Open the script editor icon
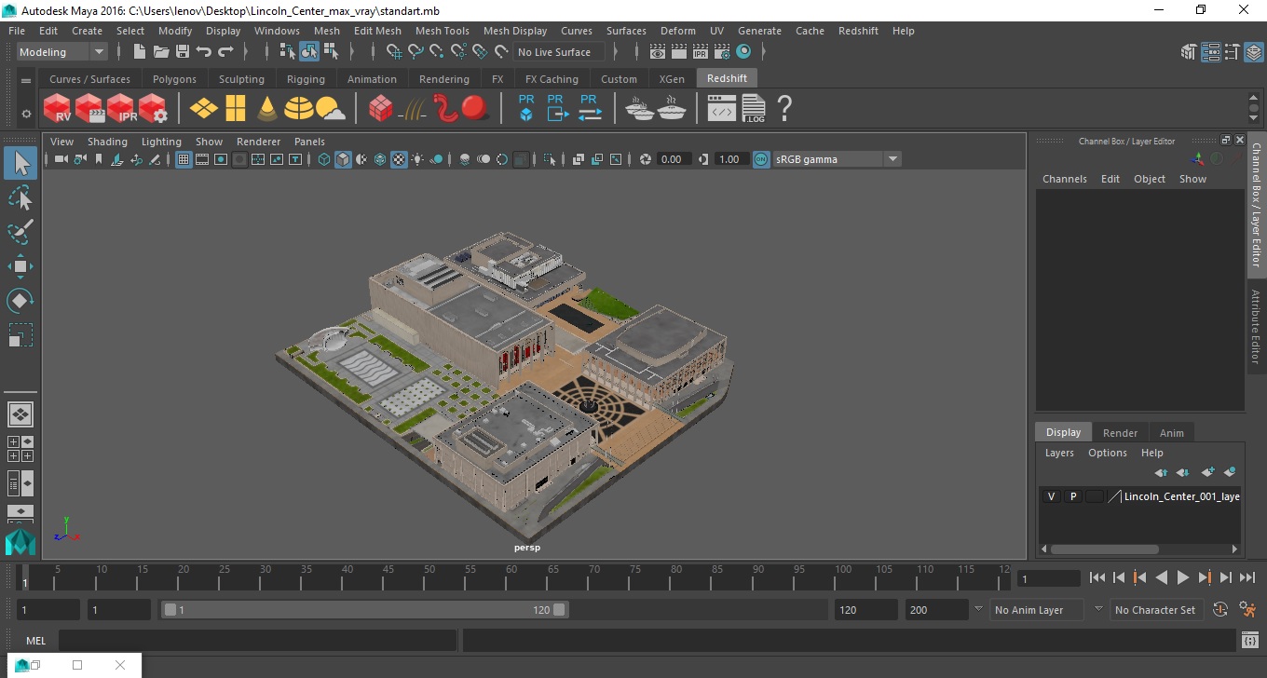Viewport: 1267px width, 678px height. coord(1250,640)
